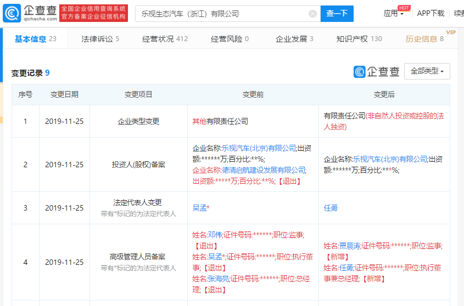Click the red 全国企业信用查询系统 banner
Image resolution: width=464 pixels, height=306 pixels.
[x=93, y=13]
